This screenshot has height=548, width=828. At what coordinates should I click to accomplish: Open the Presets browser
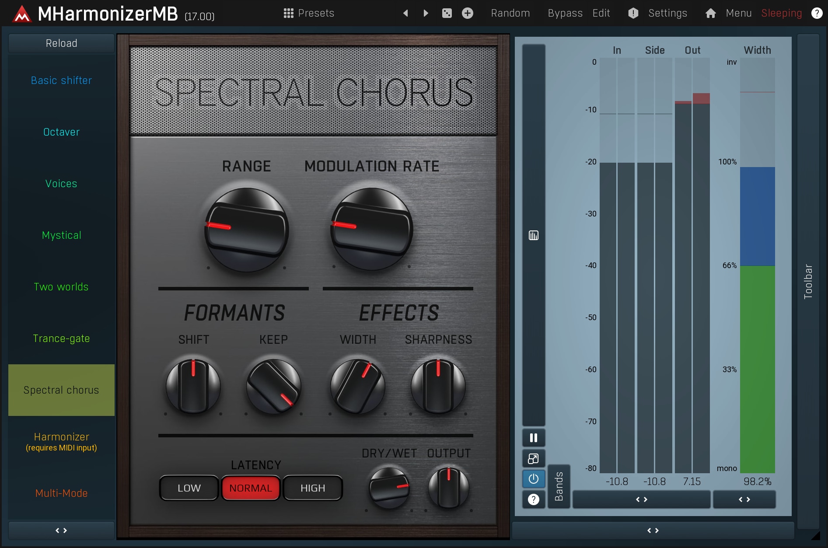(309, 13)
